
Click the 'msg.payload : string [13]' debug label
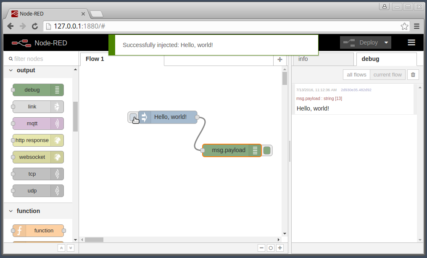click(319, 98)
